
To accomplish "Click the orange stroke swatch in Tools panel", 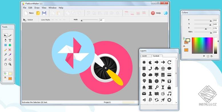I will (10, 78).
